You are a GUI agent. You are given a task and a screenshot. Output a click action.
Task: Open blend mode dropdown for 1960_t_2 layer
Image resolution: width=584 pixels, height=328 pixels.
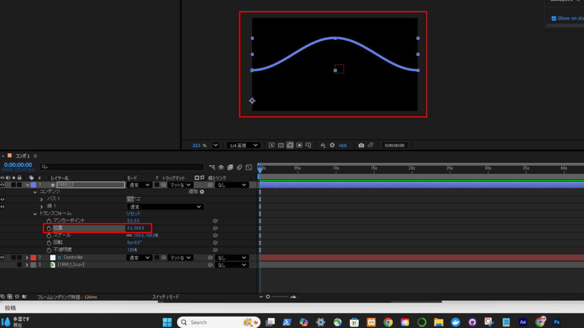139,184
